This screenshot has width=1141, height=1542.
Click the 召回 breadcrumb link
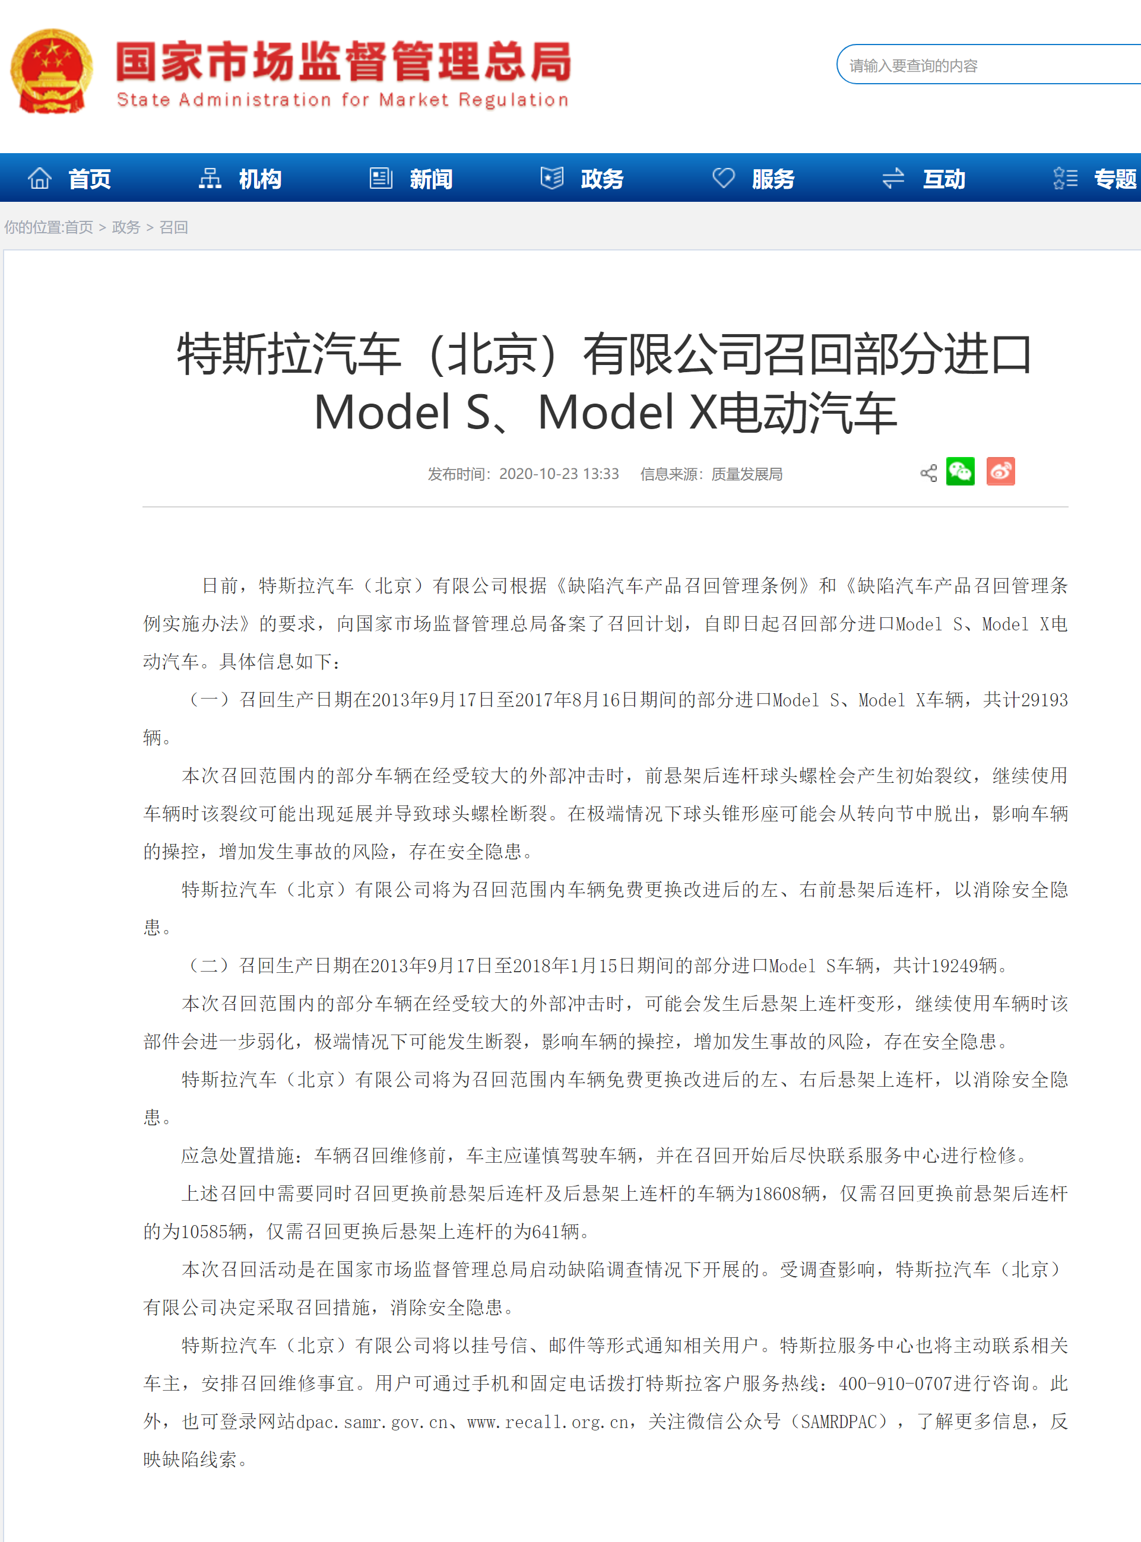point(173,227)
